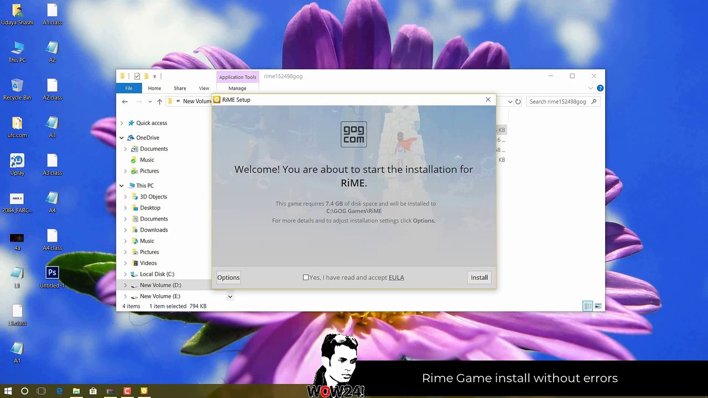Image resolution: width=708 pixels, height=398 pixels.
Task: Open File Explorer from taskbar
Action: pos(76,391)
